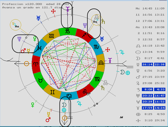Click the Aries sign on the zodiac ring
This screenshot has height=127, width=168.
(x=35, y=63)
